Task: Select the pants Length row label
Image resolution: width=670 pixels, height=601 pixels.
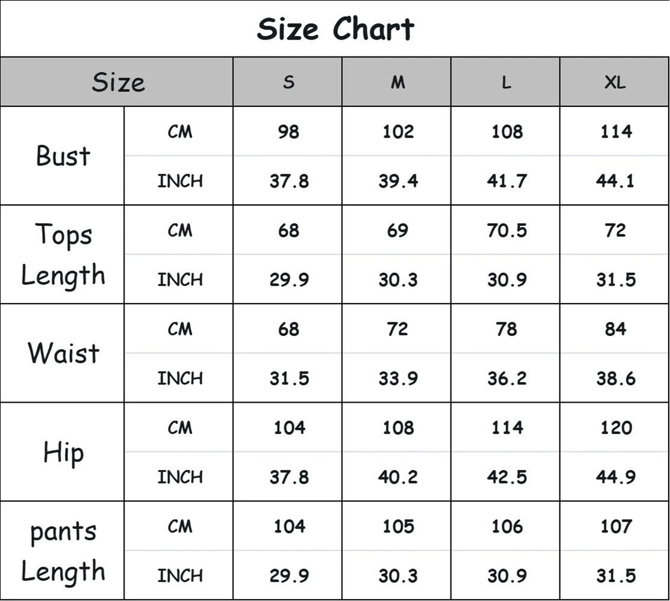Action: (x=63, y=551)
